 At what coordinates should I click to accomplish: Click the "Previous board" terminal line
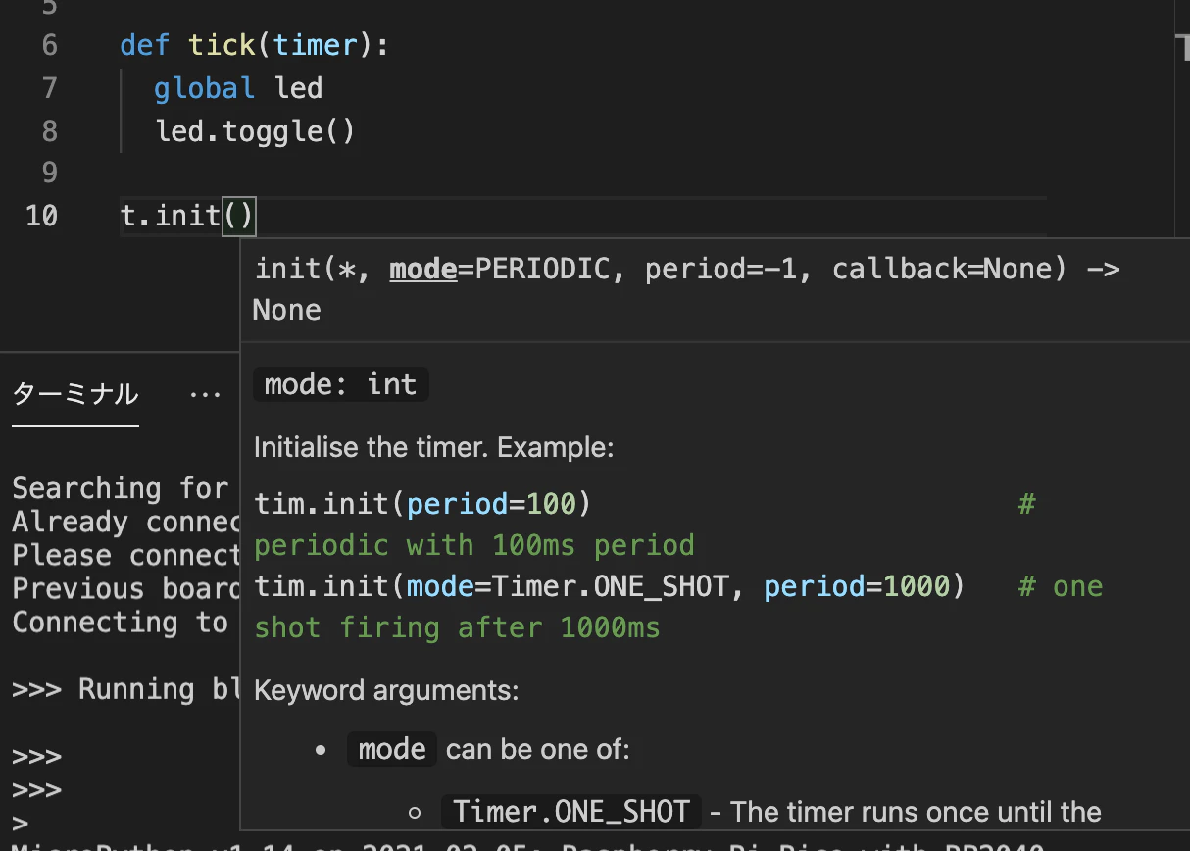(126, 588)
